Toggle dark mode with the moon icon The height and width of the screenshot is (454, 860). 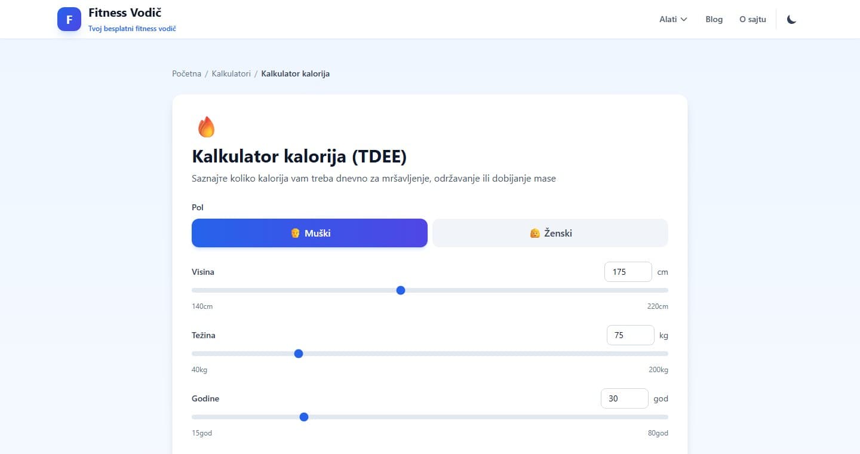pyautogui.click(x=791, y=19)
